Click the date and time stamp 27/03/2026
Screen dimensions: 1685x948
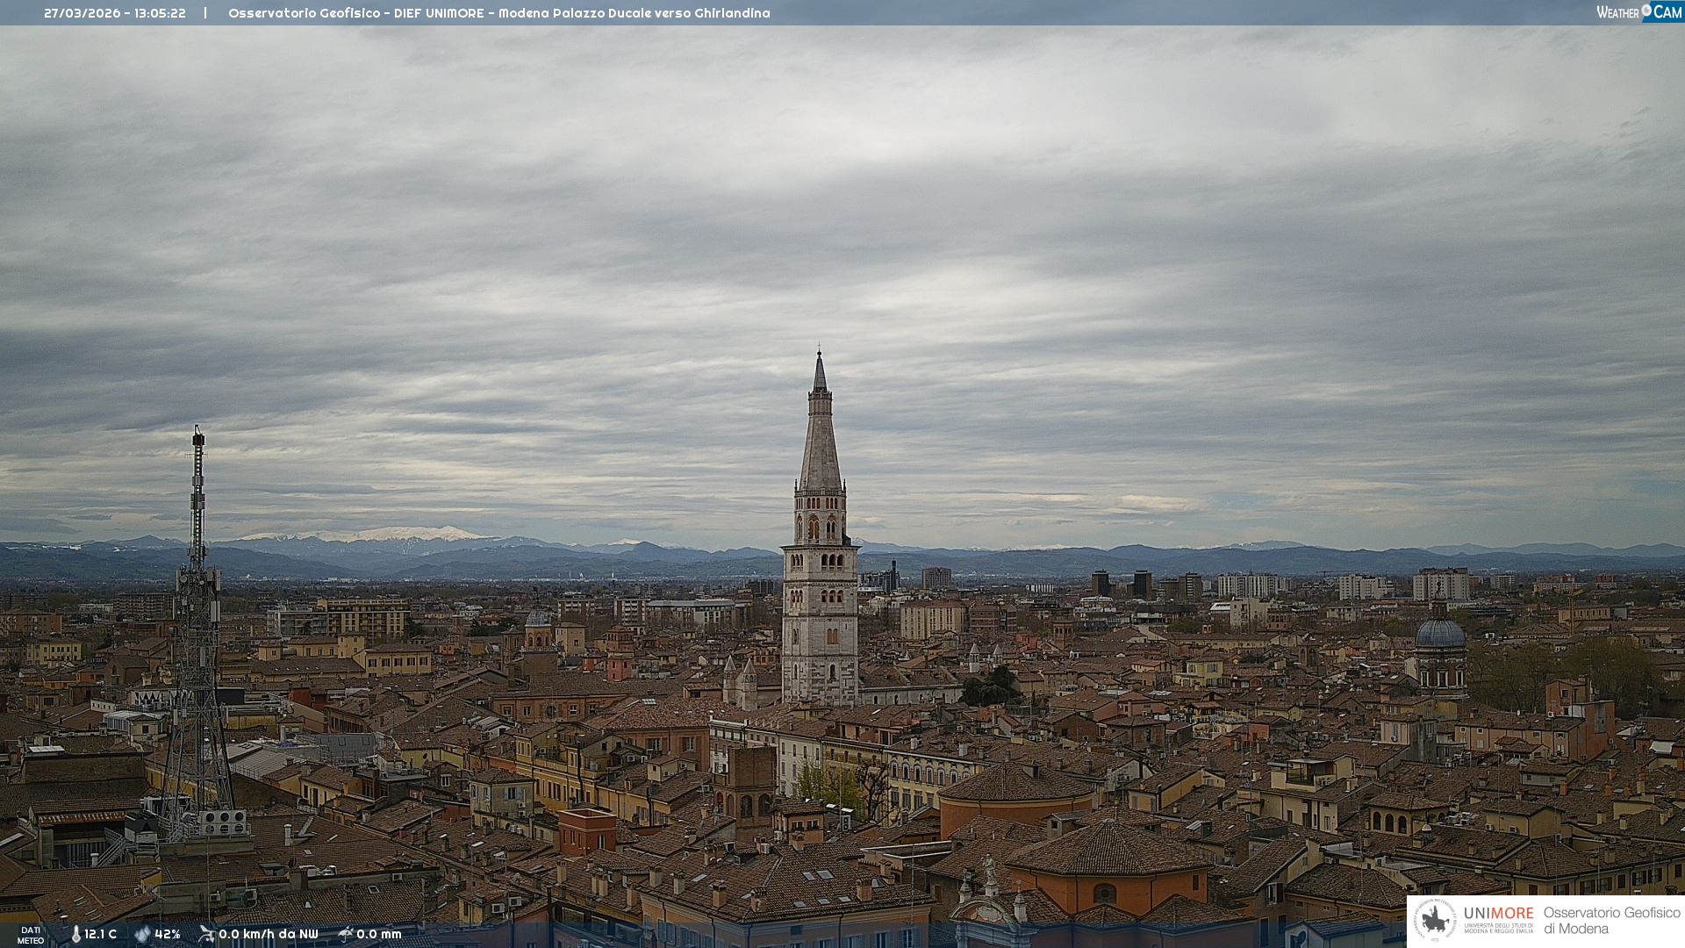(x=115, y=13)
